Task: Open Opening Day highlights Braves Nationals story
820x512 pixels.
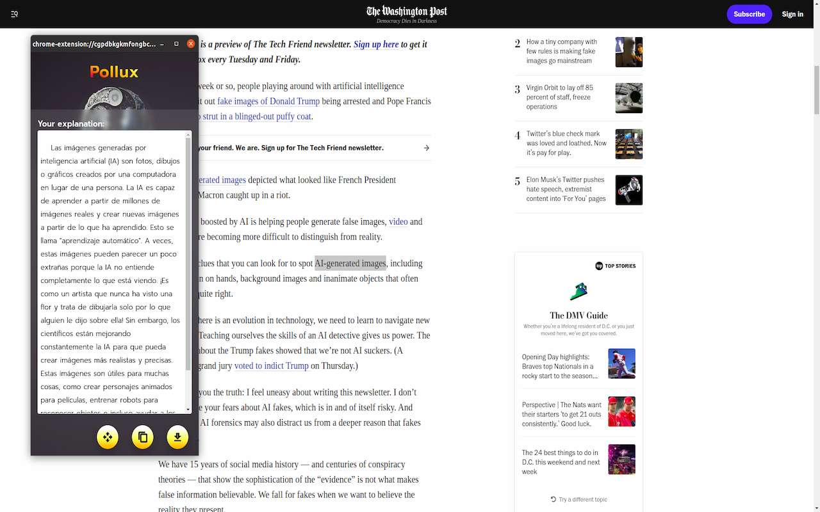Action: tap(561, 367)
